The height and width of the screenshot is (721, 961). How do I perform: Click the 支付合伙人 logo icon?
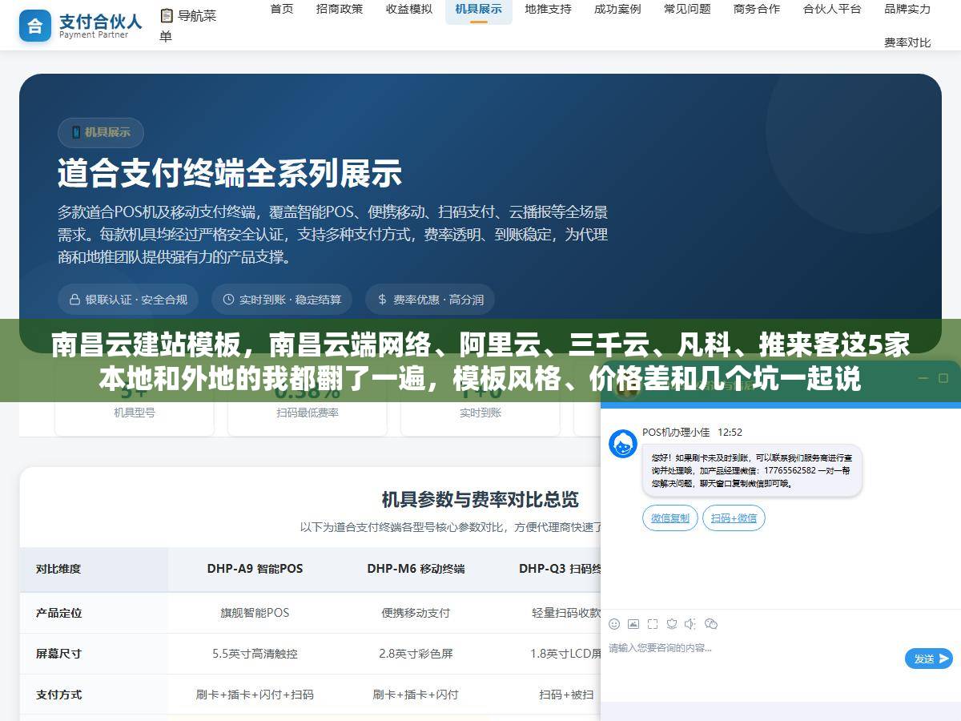pos(35,26)
